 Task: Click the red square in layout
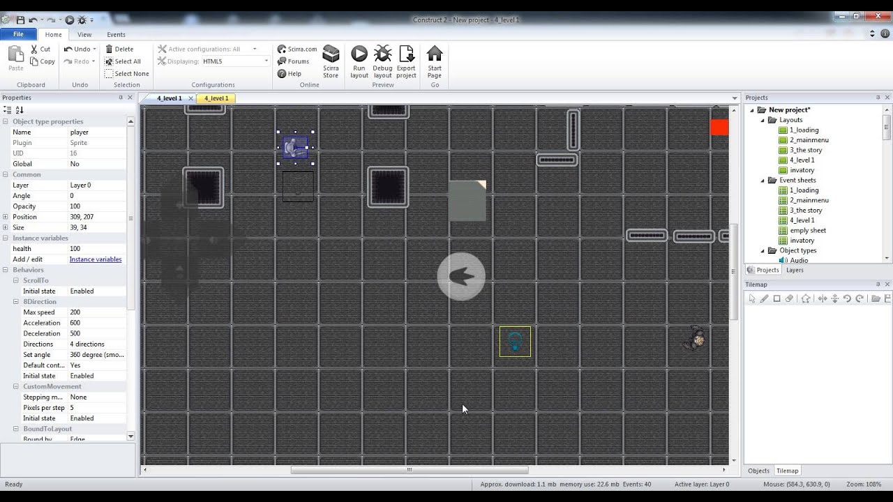tap(719, 127)
